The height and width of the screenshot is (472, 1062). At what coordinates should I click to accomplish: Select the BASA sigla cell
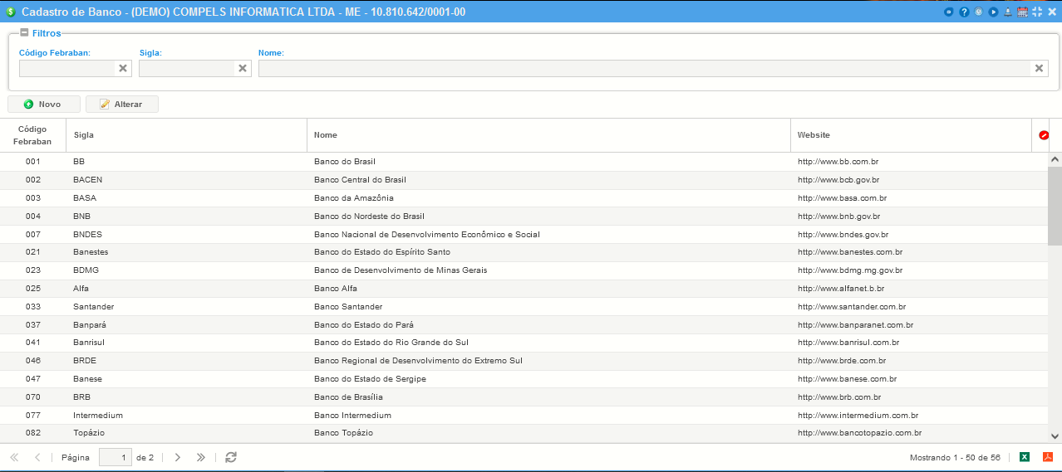coord(187,198)
